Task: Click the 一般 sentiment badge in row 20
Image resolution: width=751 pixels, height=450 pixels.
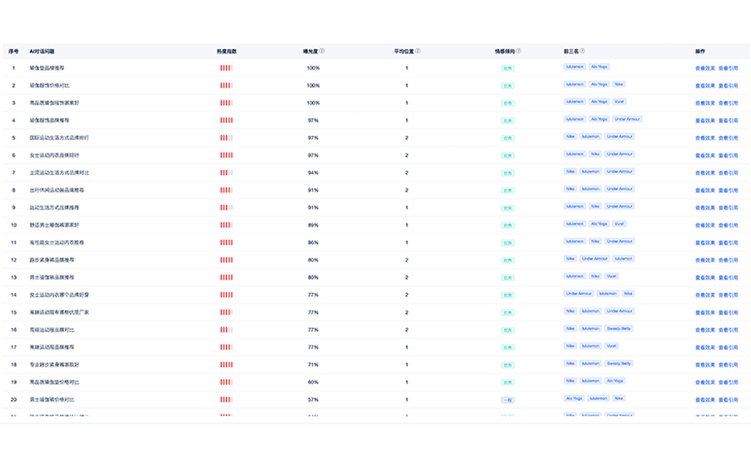Action: (x=507, y=400)
